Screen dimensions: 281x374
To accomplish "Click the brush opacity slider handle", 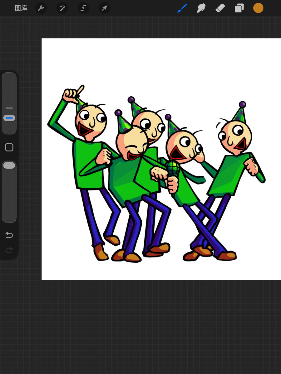I will (9, 165).
